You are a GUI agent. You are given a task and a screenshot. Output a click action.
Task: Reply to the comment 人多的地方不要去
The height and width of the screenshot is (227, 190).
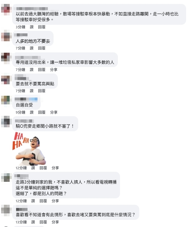(x=42, y=48)
